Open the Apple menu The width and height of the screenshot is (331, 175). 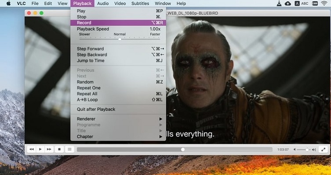[8, 3]
